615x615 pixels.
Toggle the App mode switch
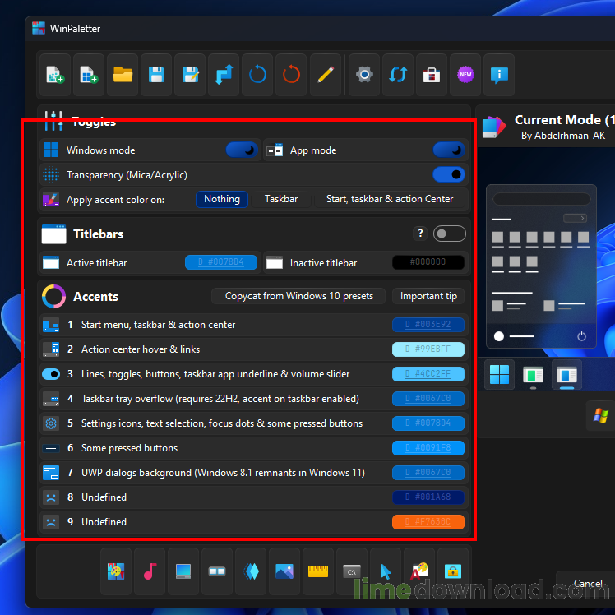click(x=449, y=150)
